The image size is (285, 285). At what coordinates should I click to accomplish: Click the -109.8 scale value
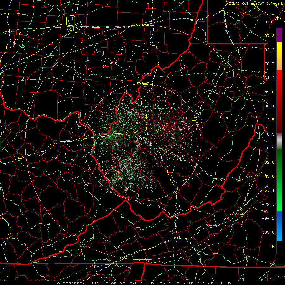pyautogui.click(x=267, y=232)
